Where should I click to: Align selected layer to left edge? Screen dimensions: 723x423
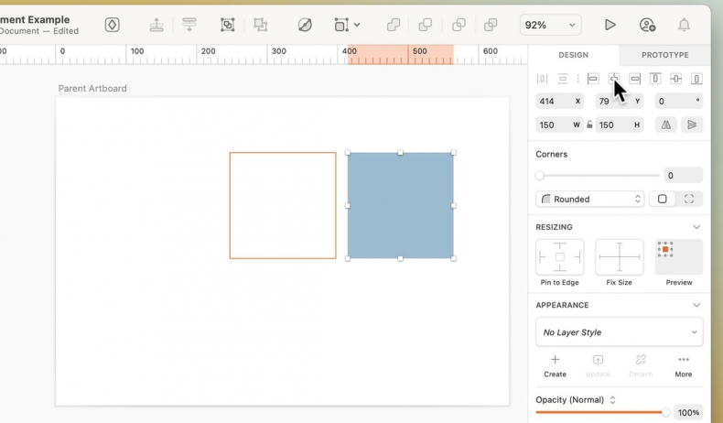593,79
